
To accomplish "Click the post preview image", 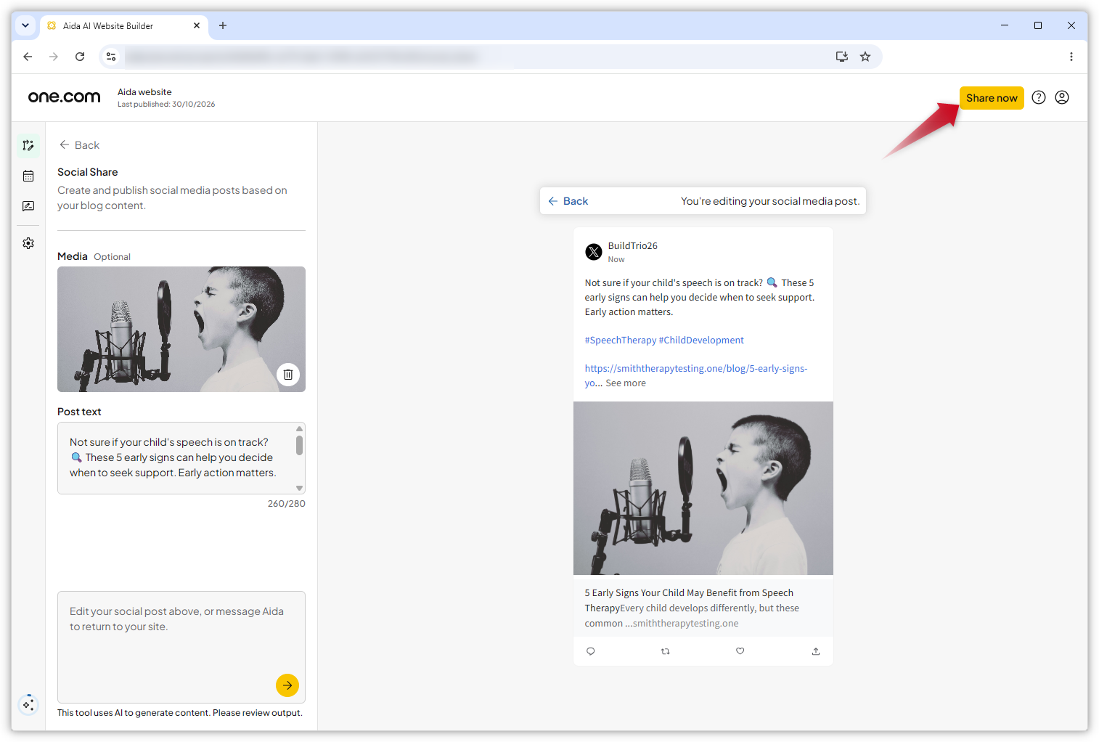I will click(703, 488).
